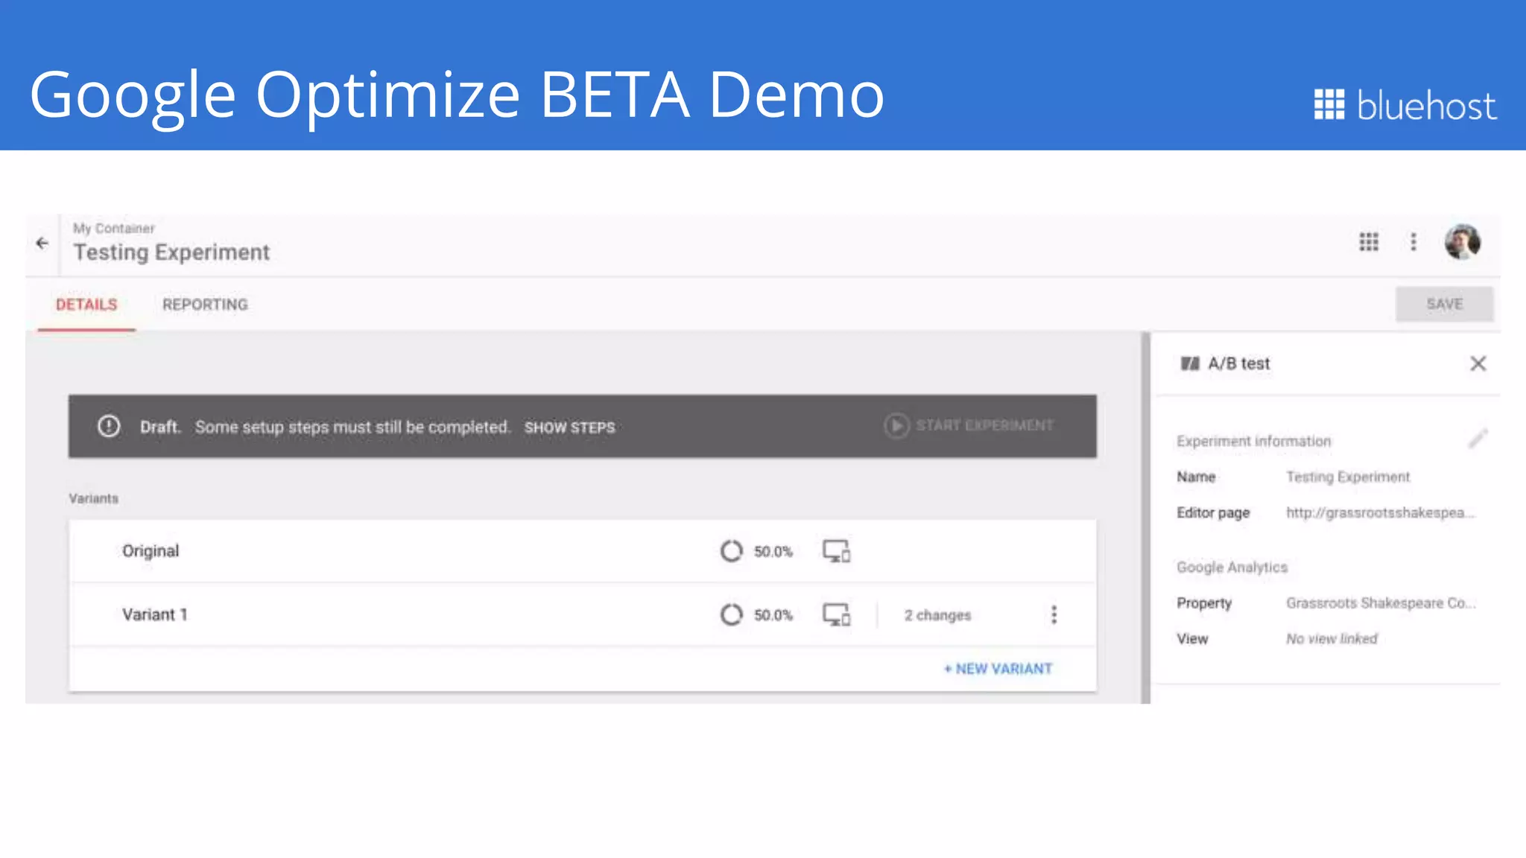Click the Testing Experiment page title
This screenshot has height=858, width=1526.
[171, 252]
